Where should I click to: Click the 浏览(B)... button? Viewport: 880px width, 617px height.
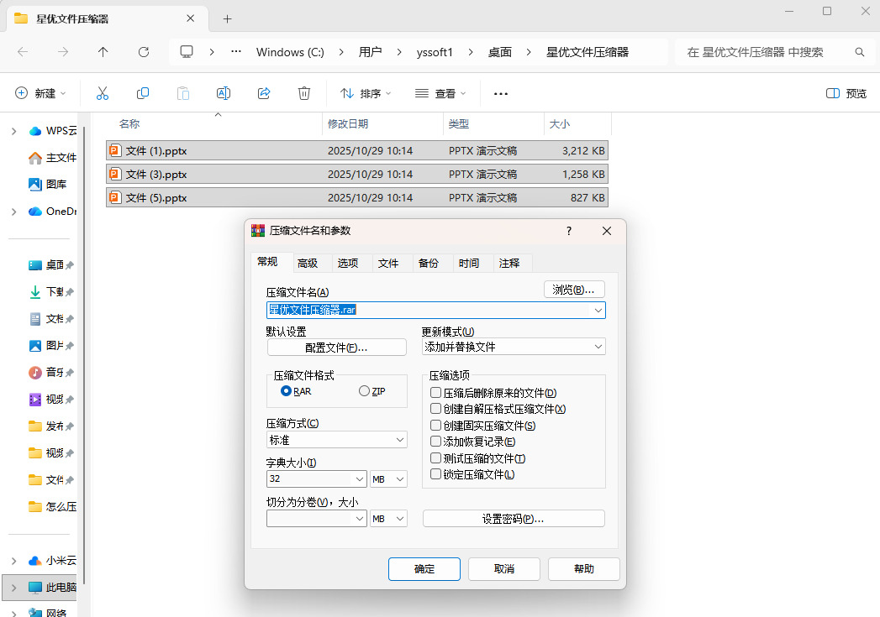coord(573,290)
